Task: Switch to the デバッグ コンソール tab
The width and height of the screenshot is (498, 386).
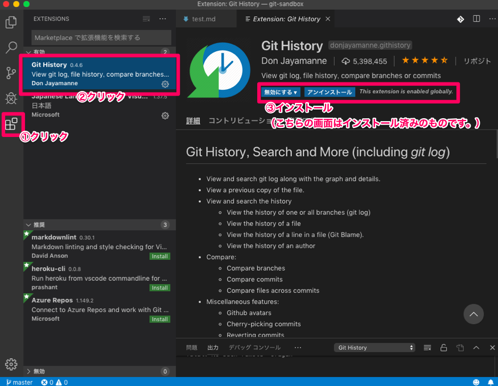Action: [x=254, y=347]
